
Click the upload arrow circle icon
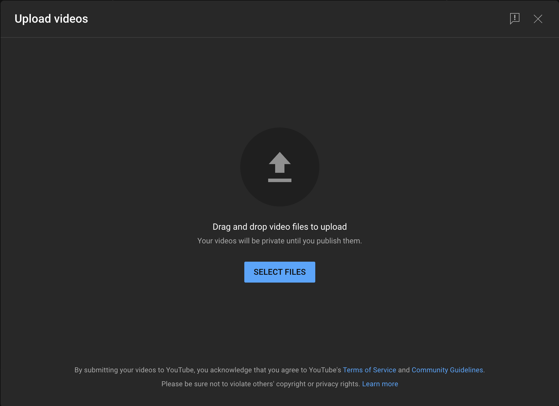click(x=279, y=167)
